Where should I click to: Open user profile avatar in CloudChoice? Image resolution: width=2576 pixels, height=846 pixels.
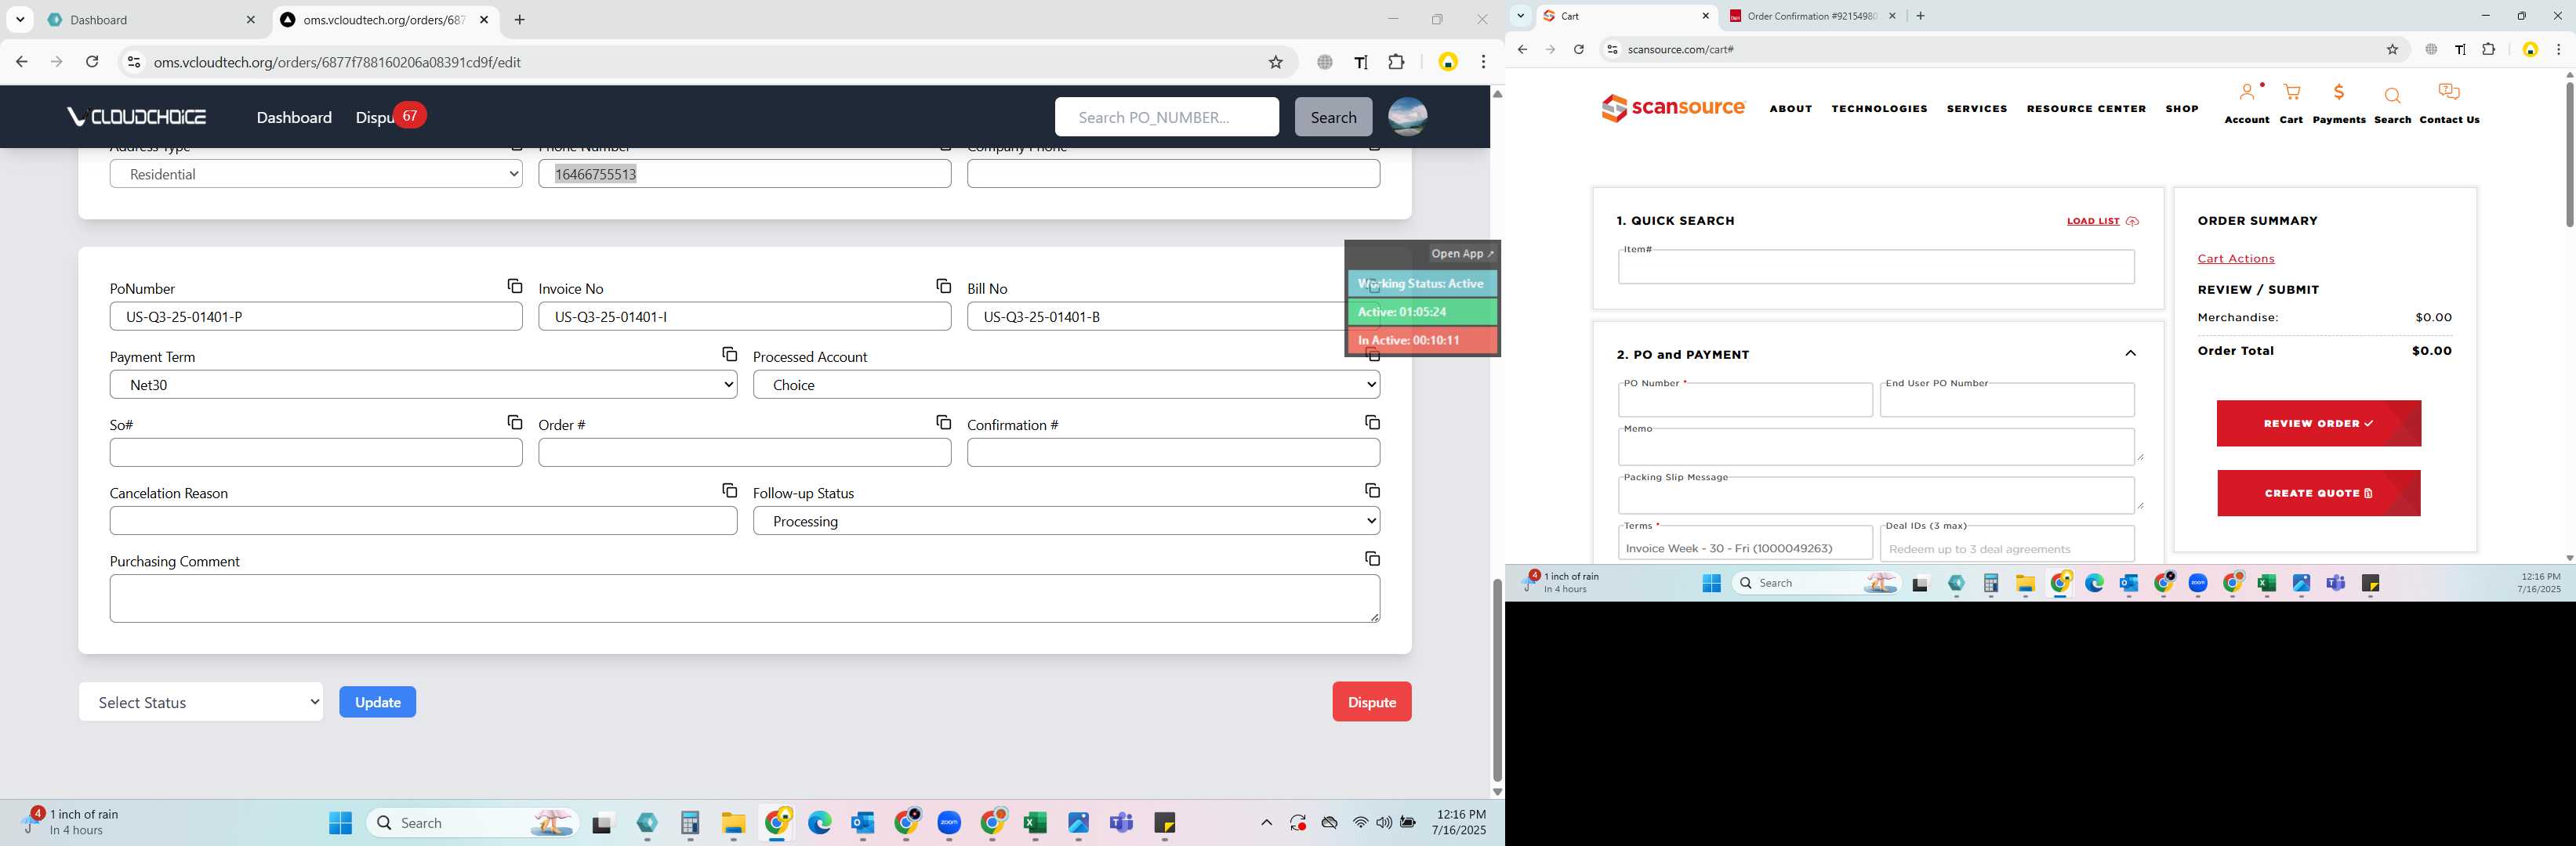[x=1407, y=117]
